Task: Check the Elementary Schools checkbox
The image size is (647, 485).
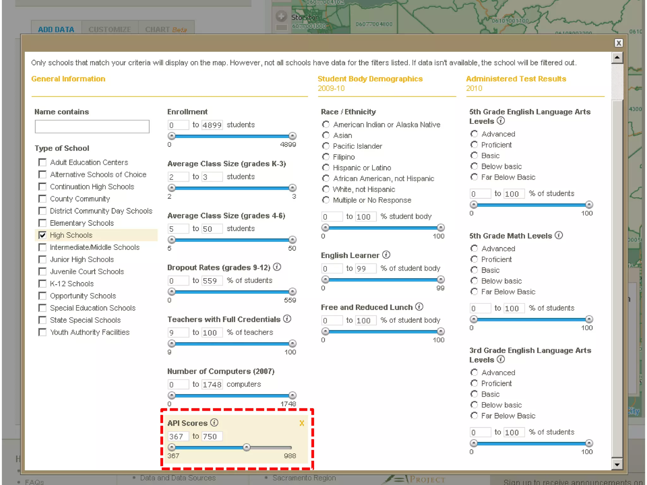Action: coord(43,223)
